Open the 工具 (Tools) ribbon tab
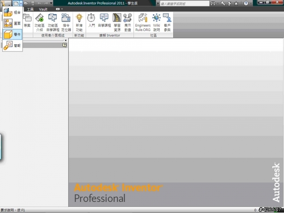Viewport: 284px width, 213px height. click(30, 9)
